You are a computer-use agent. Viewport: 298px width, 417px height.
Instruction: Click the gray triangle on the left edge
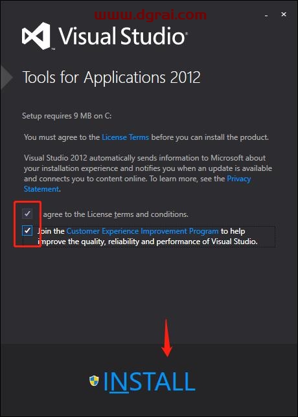tap(6, 78)
